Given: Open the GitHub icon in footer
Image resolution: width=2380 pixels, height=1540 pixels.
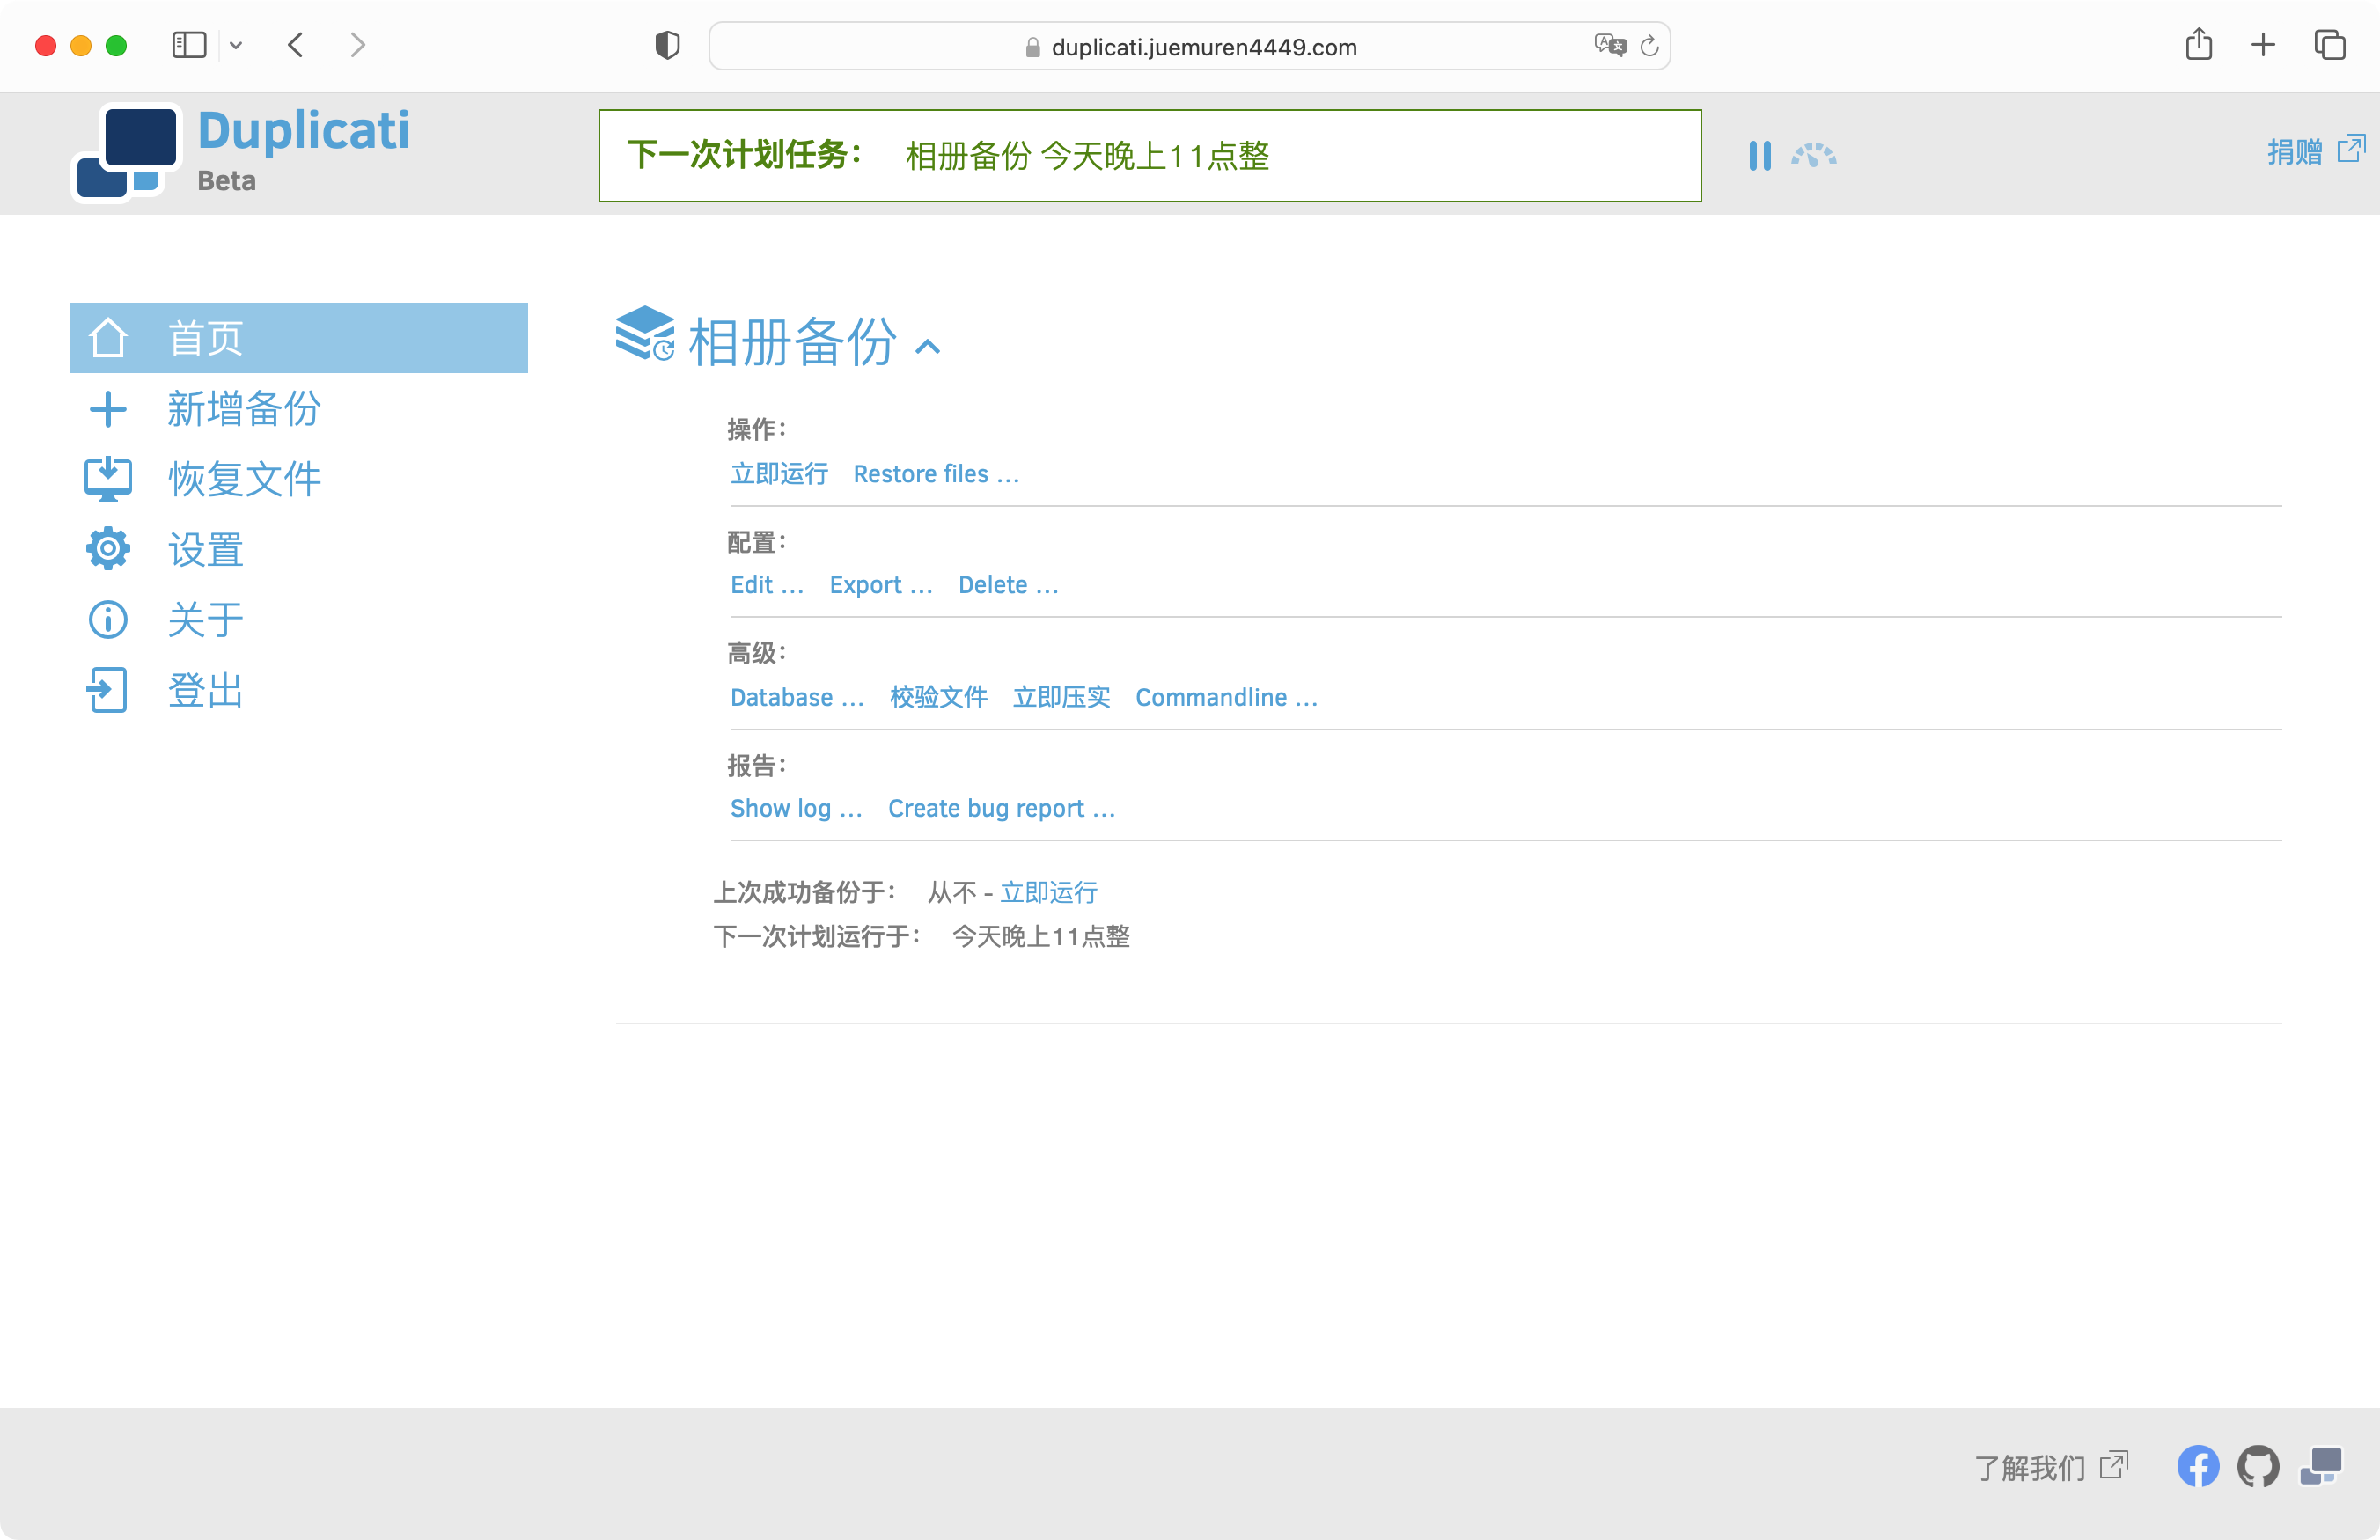Looking at the screenshot, I should click(2259, 1467).
